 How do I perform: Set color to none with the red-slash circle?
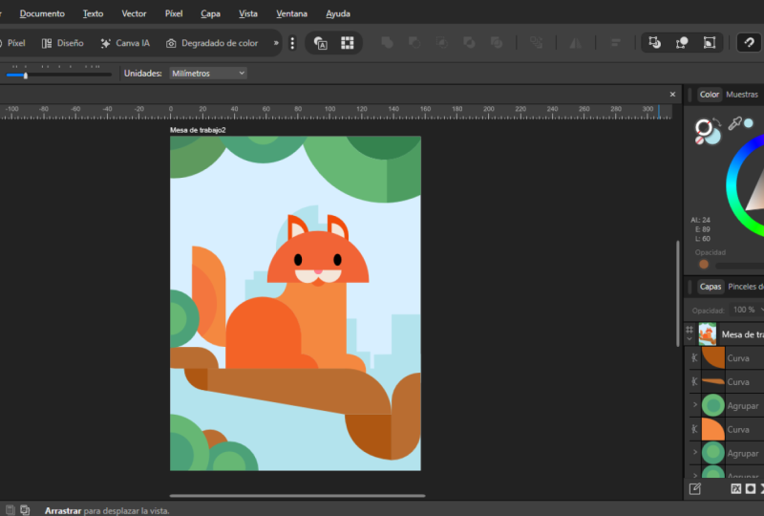point(699,140)
